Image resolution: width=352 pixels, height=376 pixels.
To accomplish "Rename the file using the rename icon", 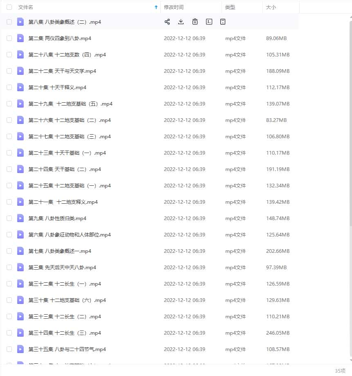I will 209,22.
